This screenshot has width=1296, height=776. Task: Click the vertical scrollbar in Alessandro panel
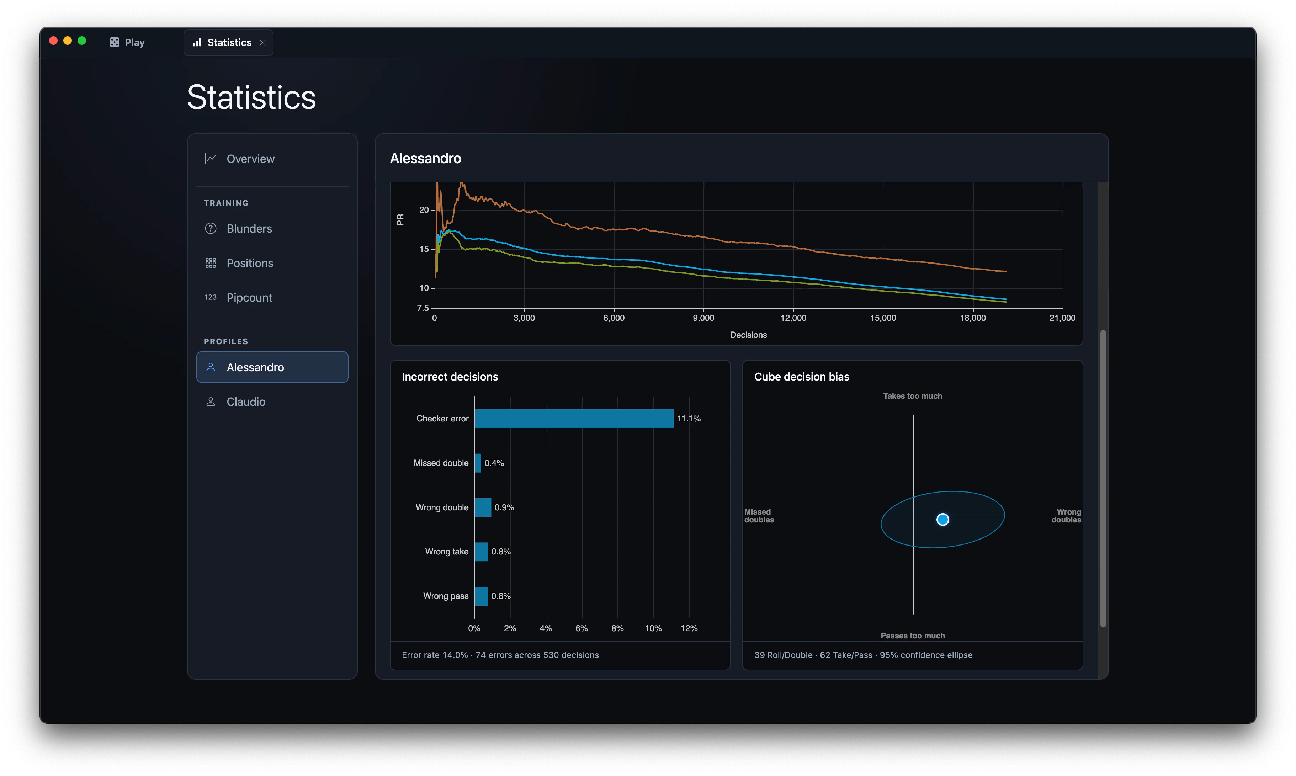[1103, 478]
